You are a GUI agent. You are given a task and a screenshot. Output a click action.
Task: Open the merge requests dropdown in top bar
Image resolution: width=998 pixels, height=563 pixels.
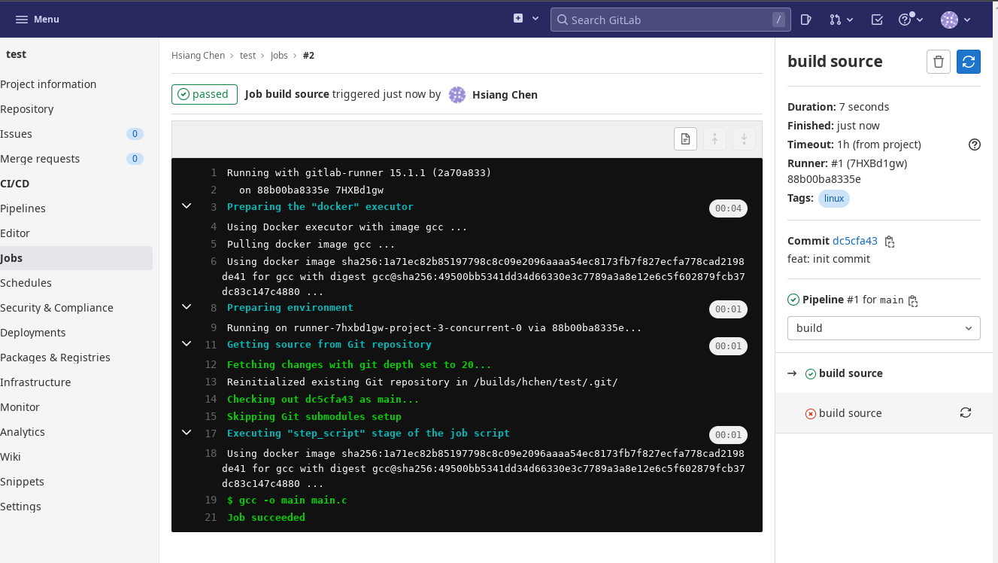(841, 20)
